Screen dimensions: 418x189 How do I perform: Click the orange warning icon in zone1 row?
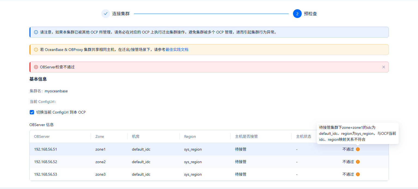(358, 149)
